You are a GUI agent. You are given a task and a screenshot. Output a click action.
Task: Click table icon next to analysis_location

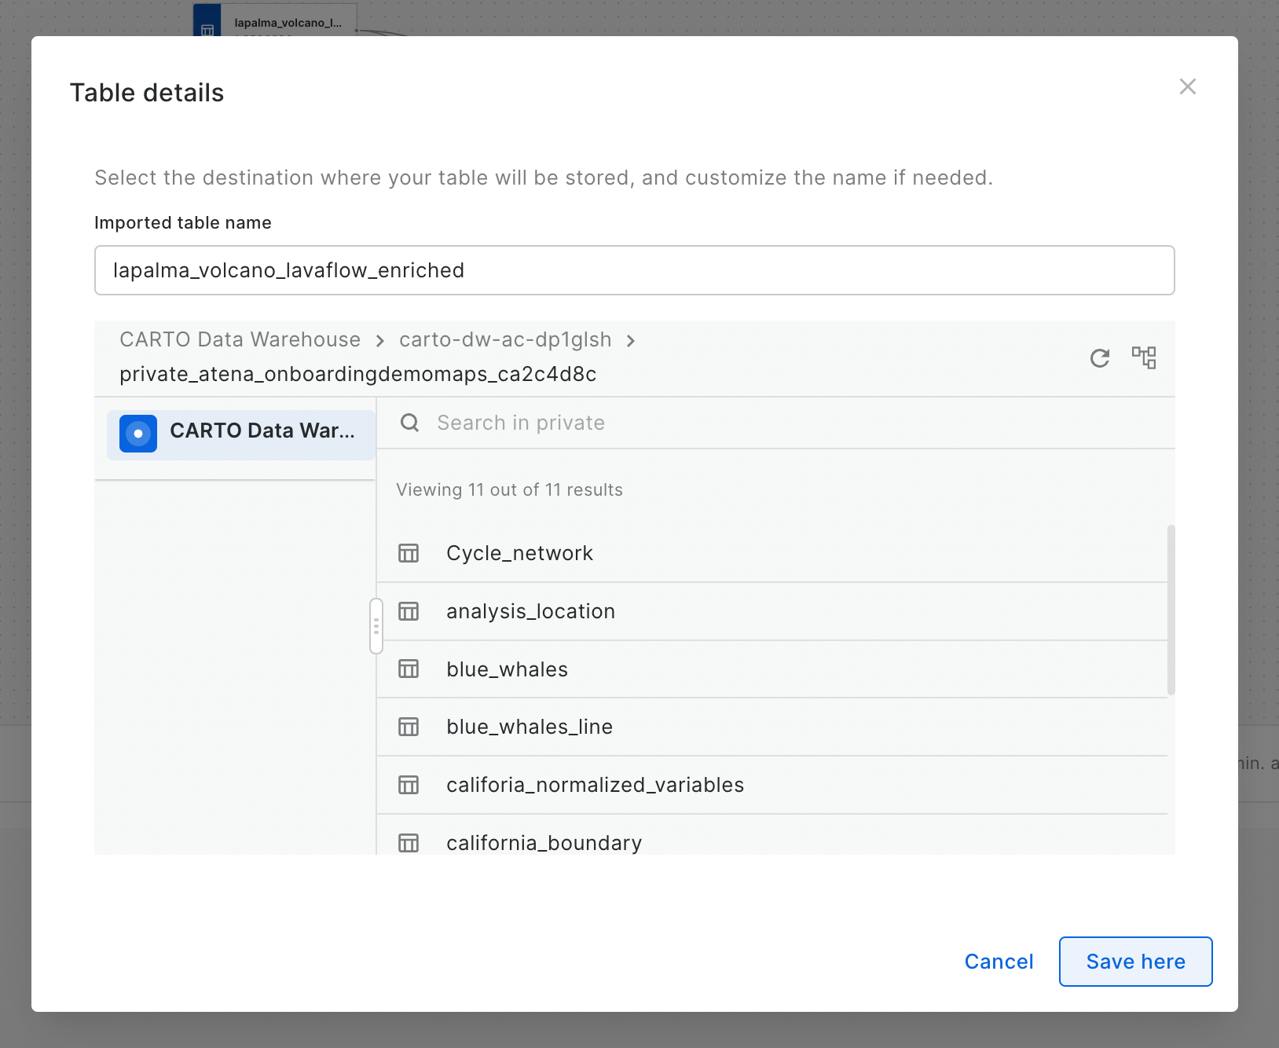(x=409, y=611)
